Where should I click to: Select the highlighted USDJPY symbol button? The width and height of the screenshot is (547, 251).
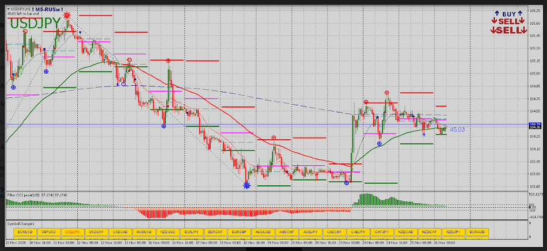[72, 231]
